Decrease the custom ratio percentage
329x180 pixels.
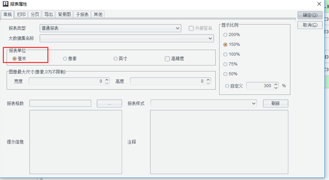pos(276,88)
